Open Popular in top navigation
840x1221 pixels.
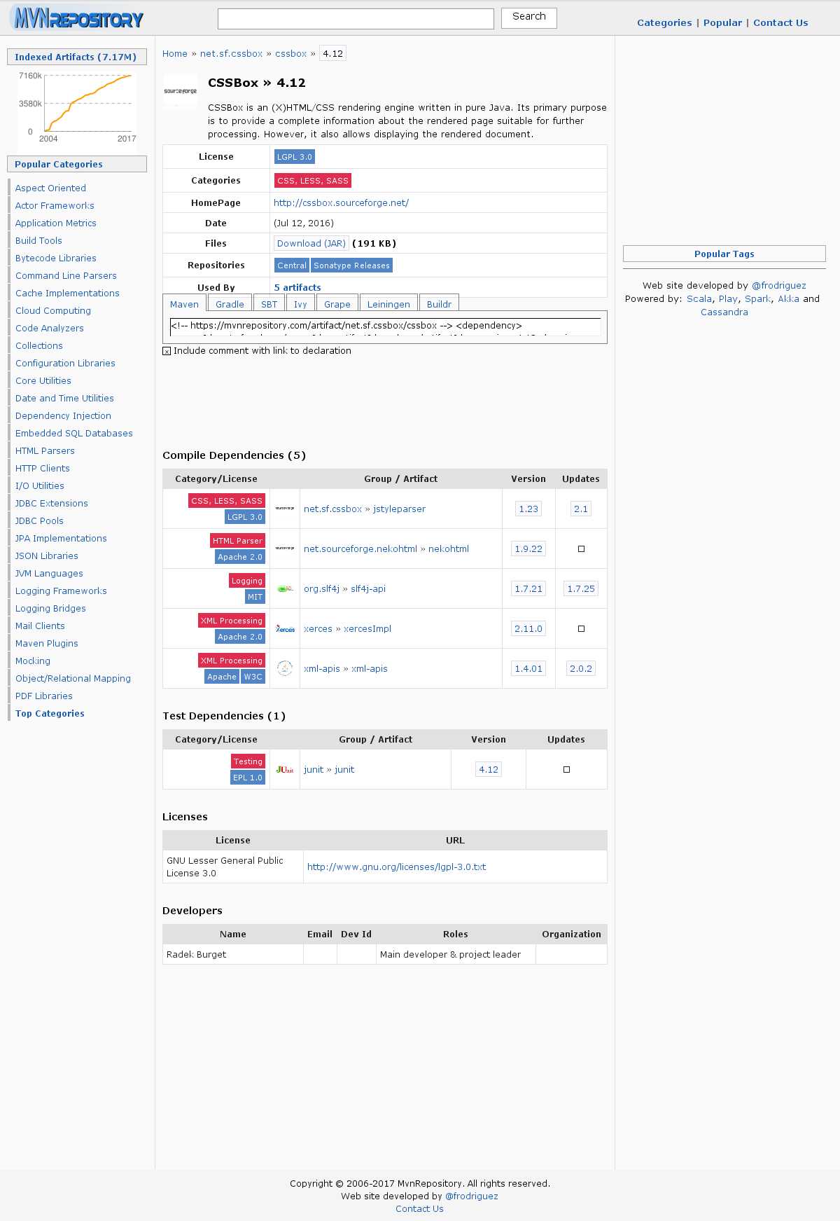[722, 22]
